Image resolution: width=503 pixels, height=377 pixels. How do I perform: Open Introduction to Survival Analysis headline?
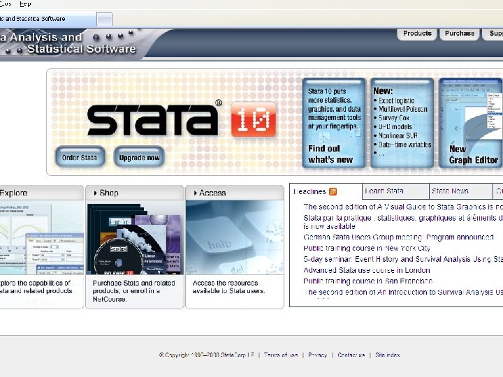click(403, 292)
